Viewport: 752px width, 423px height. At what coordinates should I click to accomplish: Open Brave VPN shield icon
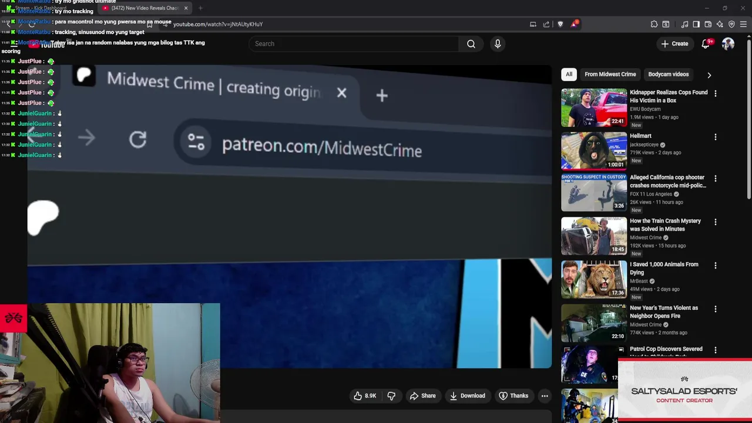point(731,24)
